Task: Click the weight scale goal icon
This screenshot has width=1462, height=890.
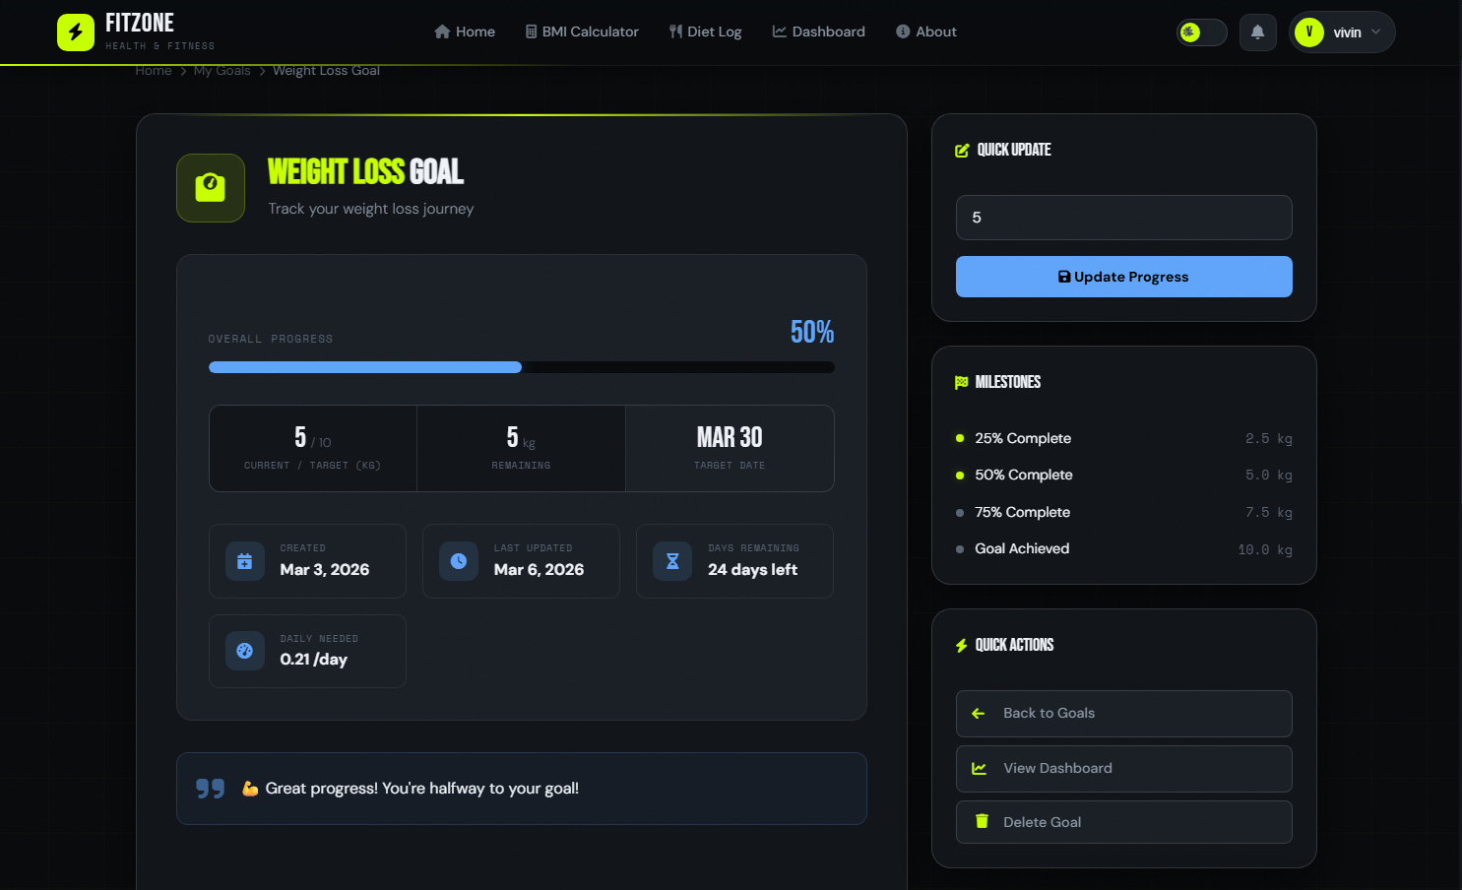Action: (x=211, y=188)
